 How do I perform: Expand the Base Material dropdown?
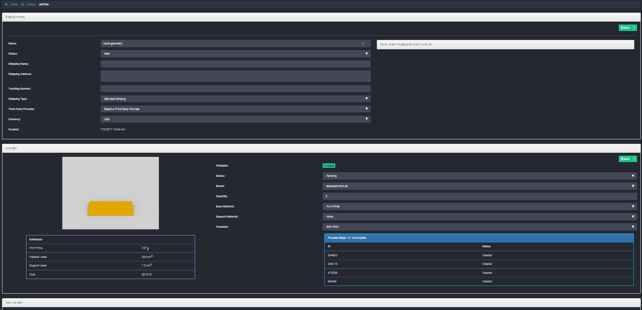pos(479,207)
